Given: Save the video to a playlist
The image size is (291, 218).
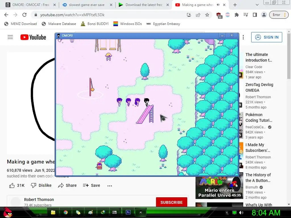Looking at the screenshot, I should pos(92,185).
